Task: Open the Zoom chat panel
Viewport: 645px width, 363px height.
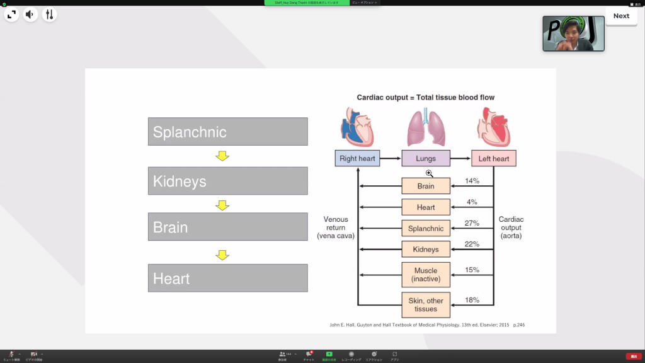Action: click(x=309, y=355)
